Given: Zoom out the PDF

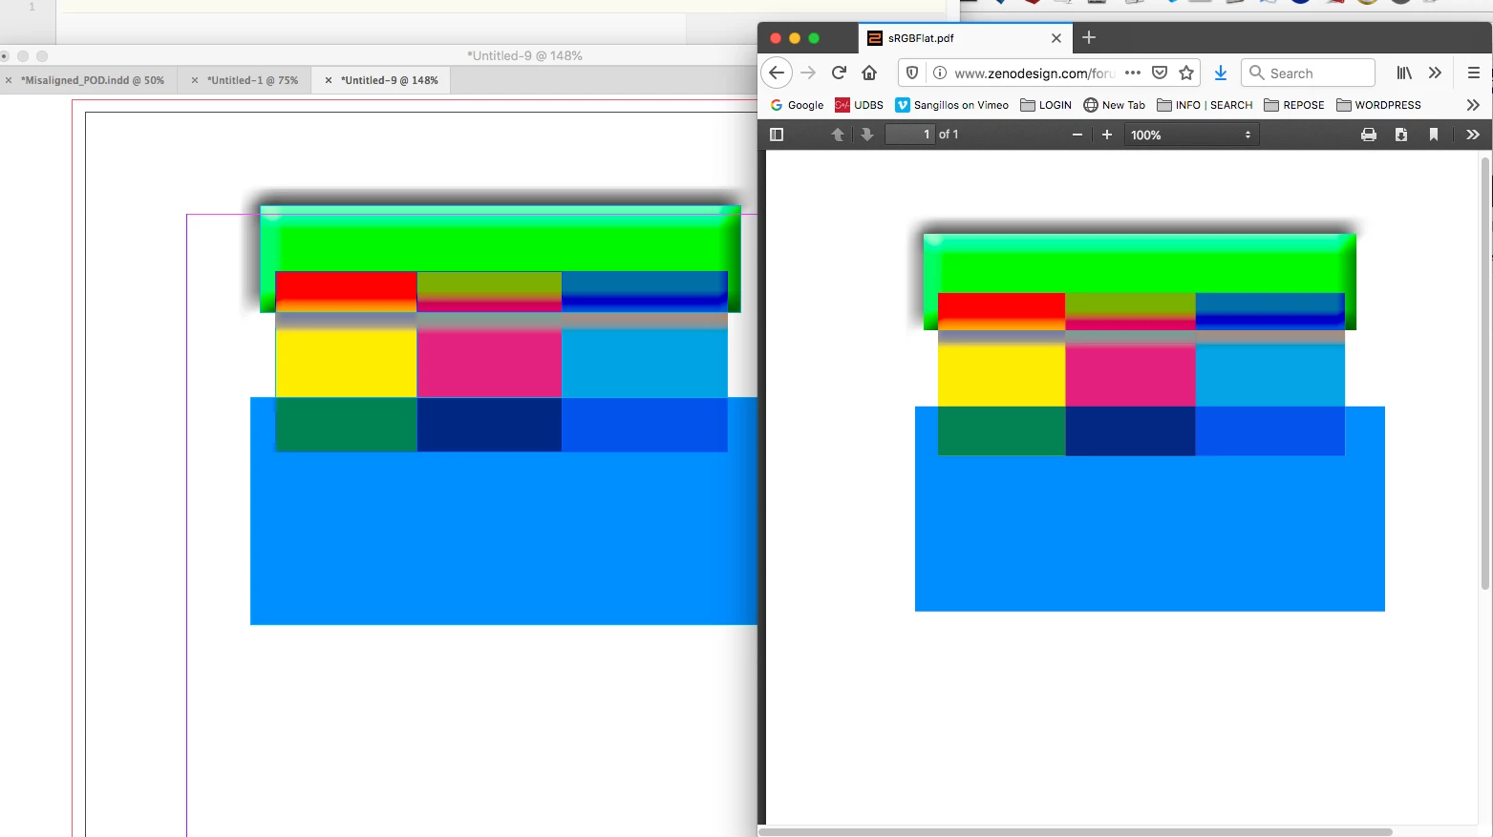Looking at the screenshot, I should point(1077,135).
